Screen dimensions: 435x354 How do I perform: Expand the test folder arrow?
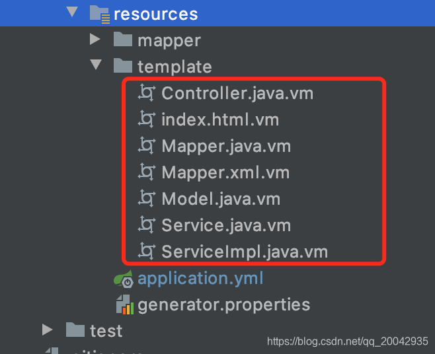(x=47, y=330)
